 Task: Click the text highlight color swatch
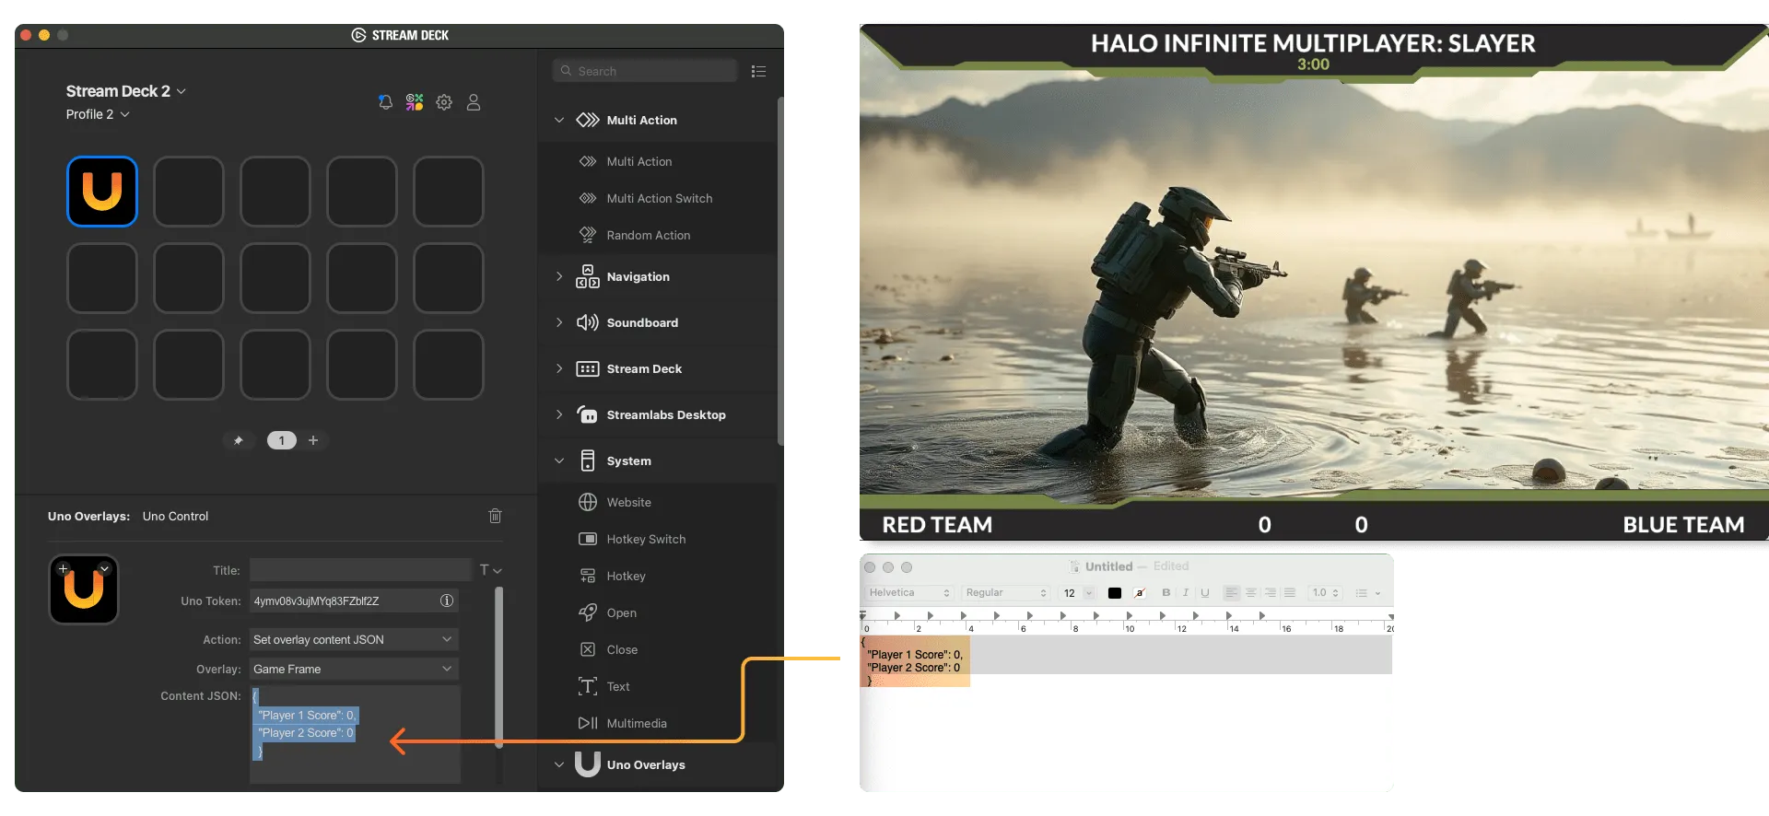tap(1140, 593)
